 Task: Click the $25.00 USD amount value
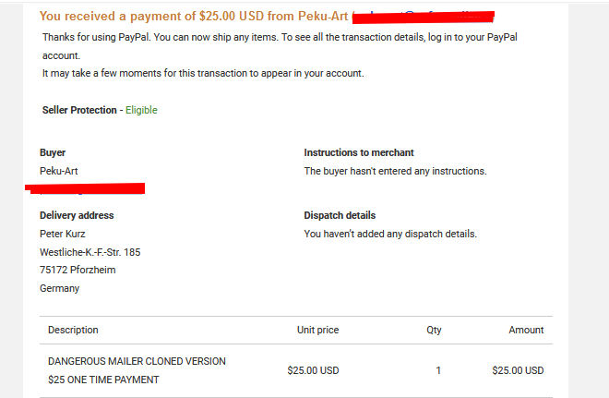[518, 370]
